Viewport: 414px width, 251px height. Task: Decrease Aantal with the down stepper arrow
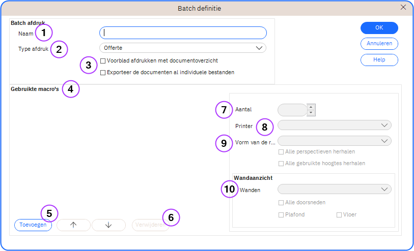coord(311,112)
